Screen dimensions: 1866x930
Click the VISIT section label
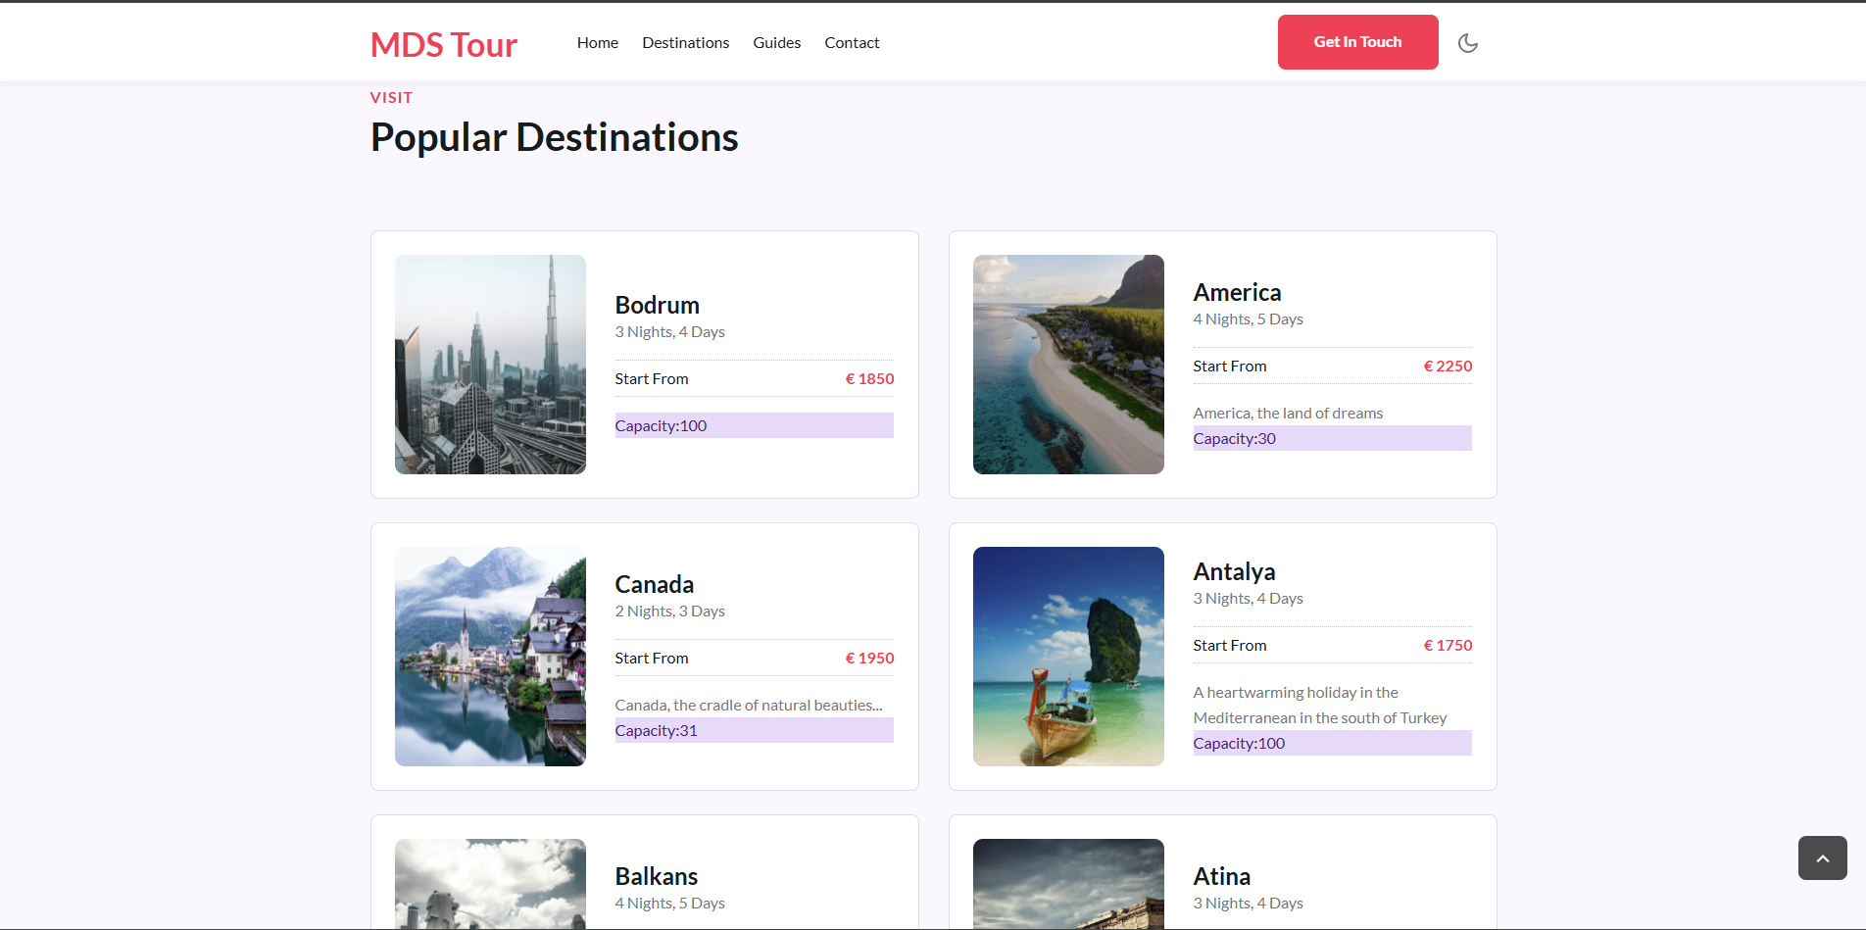[391, 97]
